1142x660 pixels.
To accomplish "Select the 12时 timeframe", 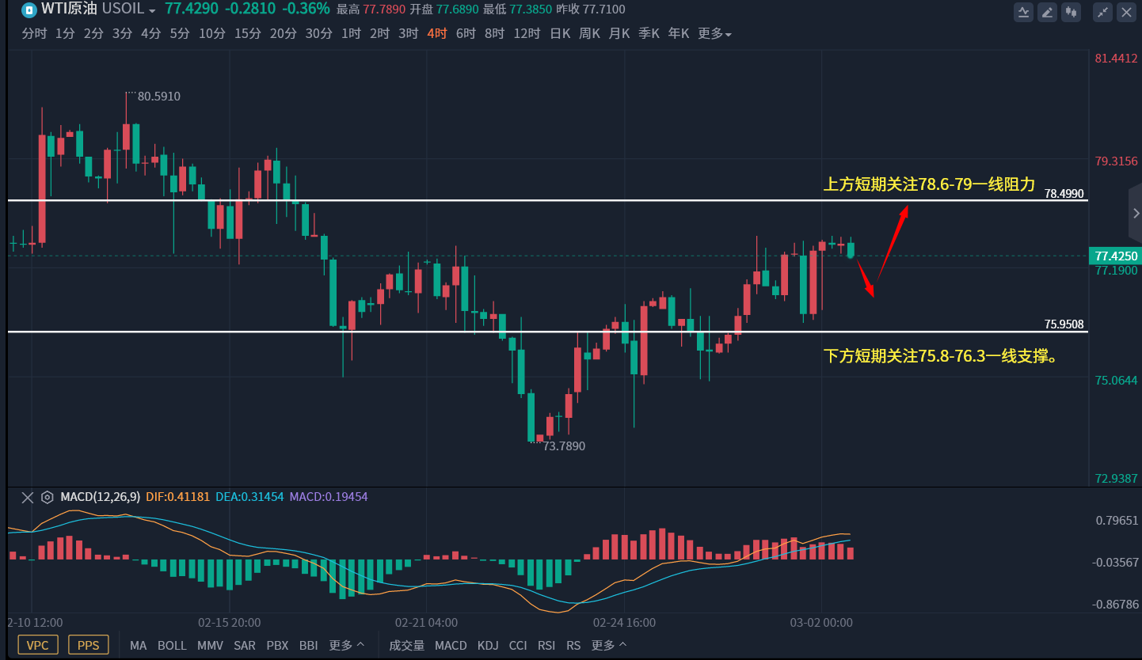I will click(x=527, y=33).
